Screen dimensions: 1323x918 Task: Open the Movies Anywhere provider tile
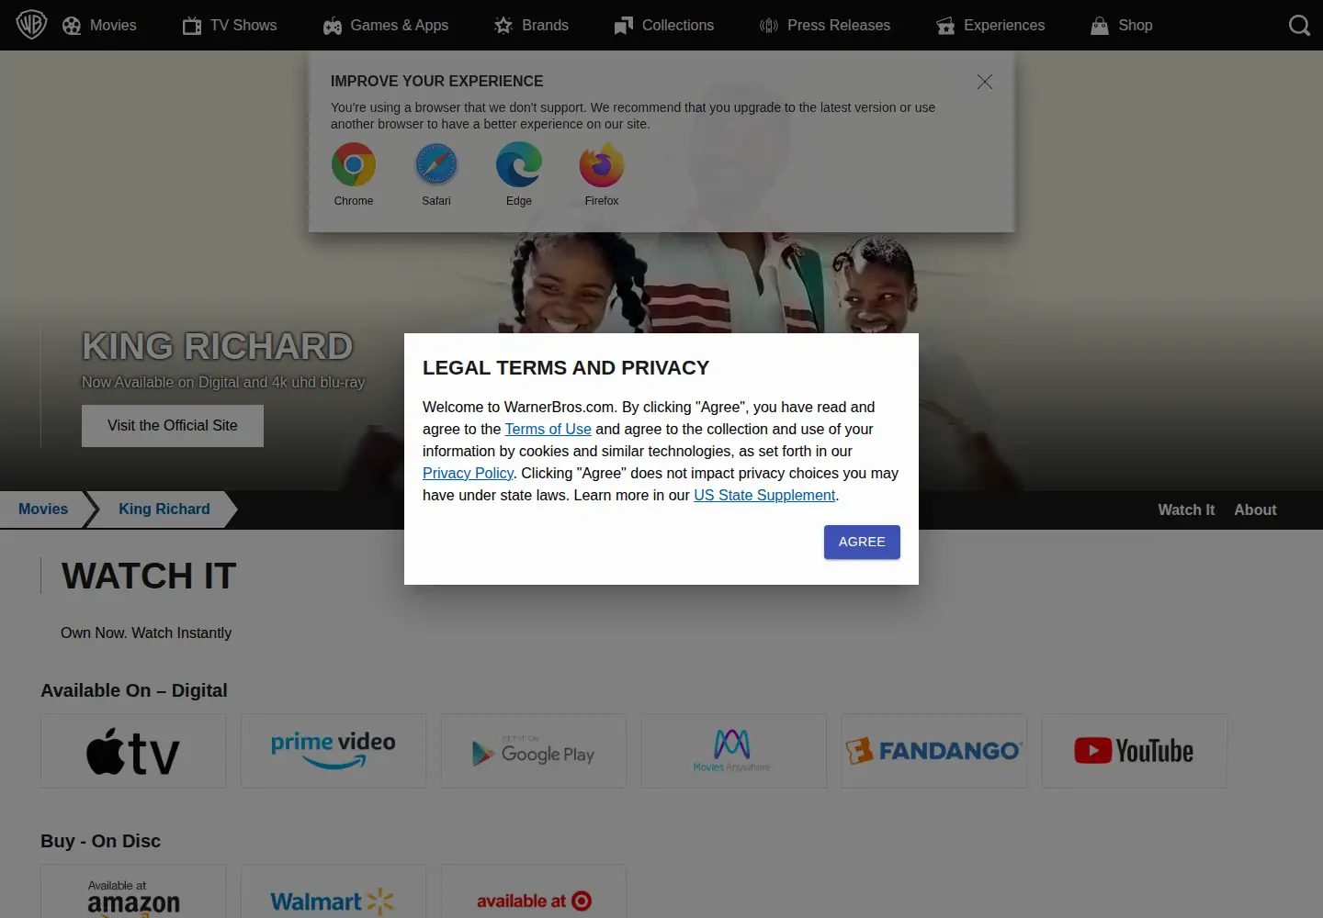[x=734, y=751]
